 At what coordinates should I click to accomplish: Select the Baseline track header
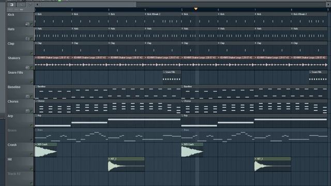[x=20, y=91]
